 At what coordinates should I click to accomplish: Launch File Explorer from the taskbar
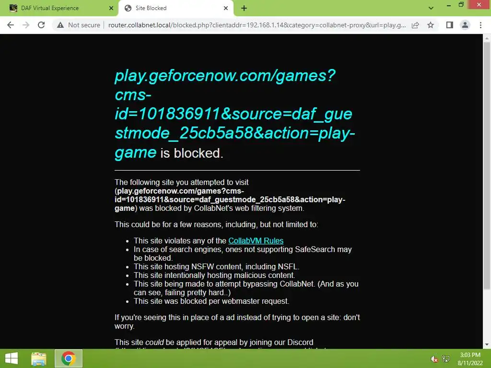coord(39,358)
